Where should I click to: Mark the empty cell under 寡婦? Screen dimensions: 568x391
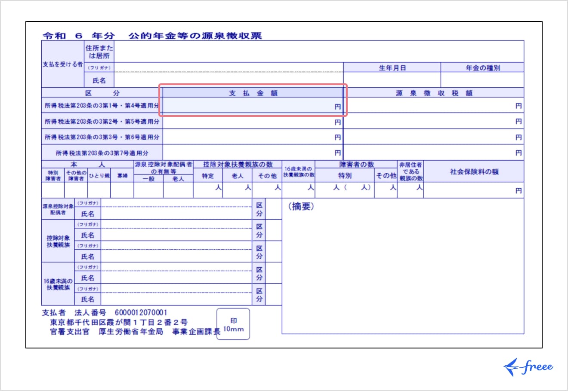[122, 190]
